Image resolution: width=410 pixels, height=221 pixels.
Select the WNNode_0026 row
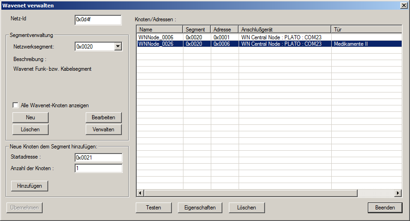click(x=159, y=44)
